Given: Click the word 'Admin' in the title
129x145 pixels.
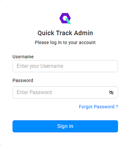Looking at the screenshot, I should point(84,33).
